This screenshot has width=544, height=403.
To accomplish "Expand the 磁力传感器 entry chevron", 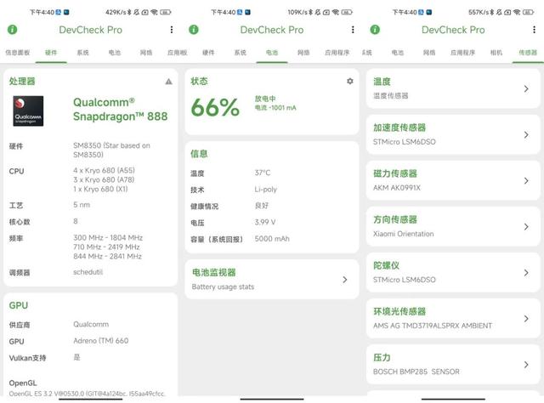I will [526, 181].
